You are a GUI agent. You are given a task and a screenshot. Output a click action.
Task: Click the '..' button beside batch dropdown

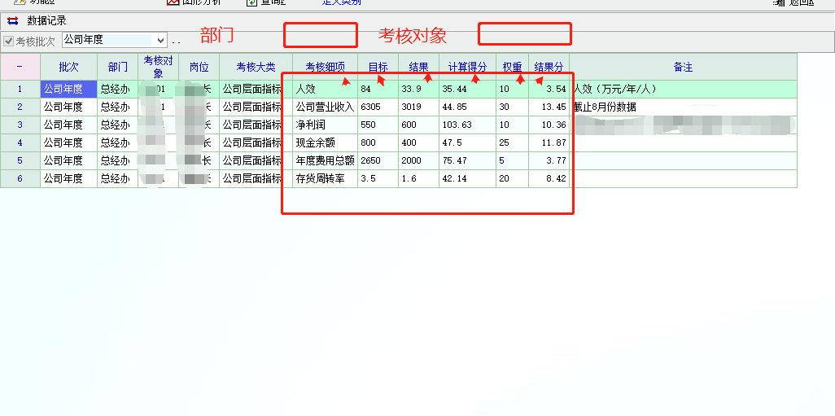click(176, 41)
